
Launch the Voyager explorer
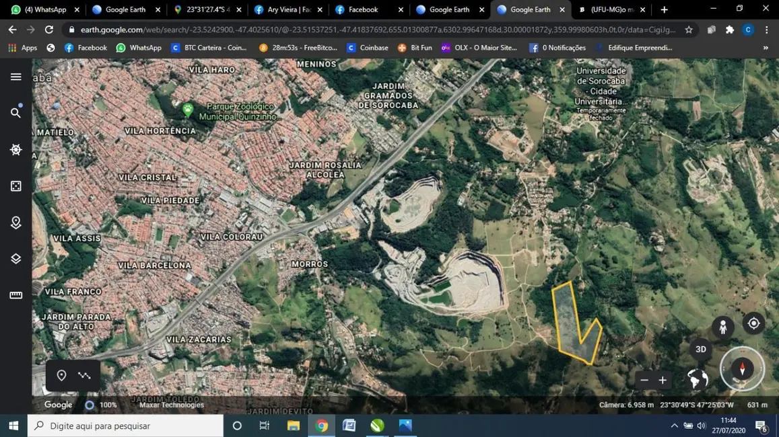[16, 149]
